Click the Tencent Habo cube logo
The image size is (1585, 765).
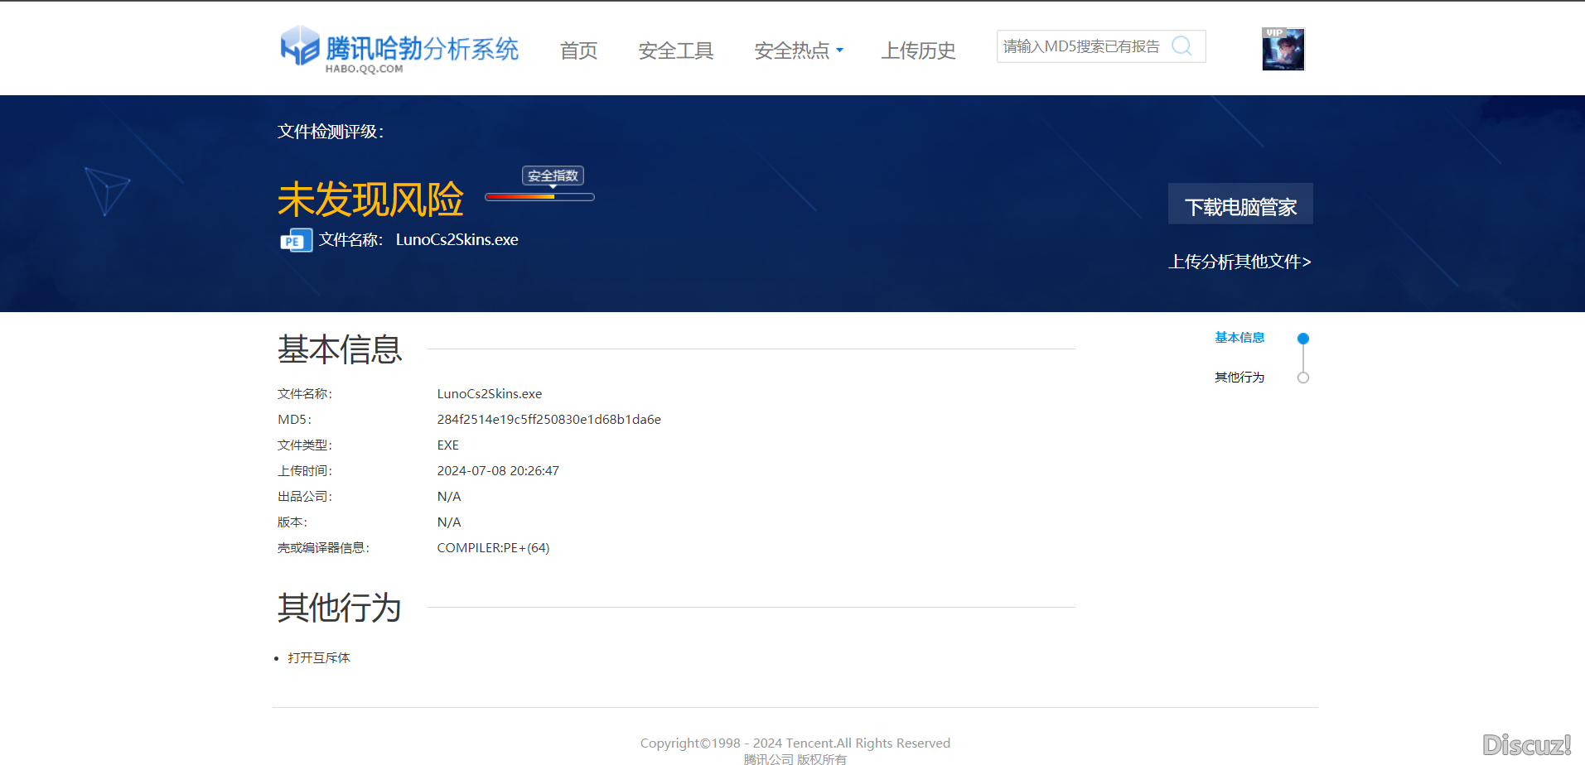tap(299, 46)
